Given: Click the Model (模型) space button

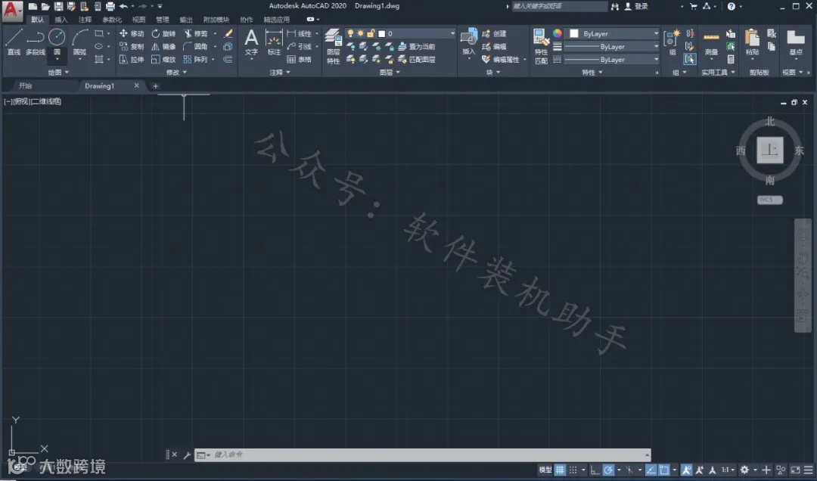Looking at the screenshot, I should point(545,470).
